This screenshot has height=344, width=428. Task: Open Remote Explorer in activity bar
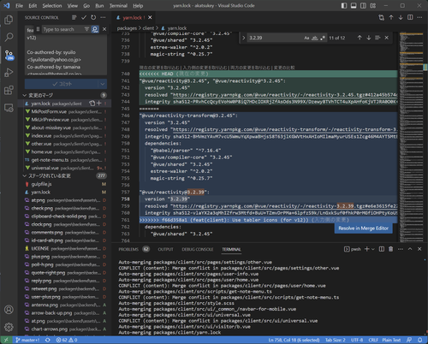tap(9, 108)
